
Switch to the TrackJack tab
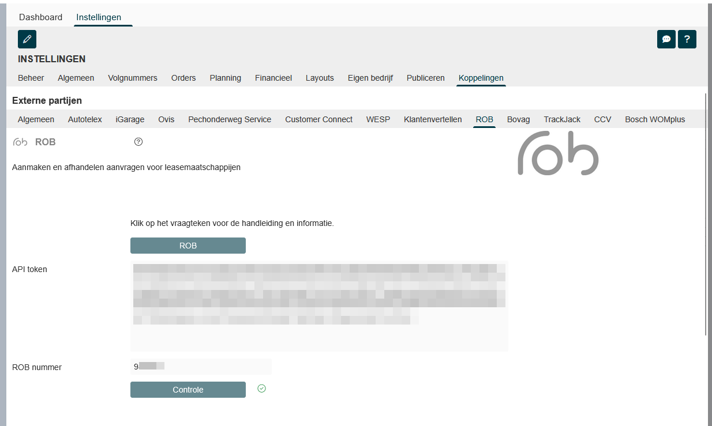(x=562, y=119)
